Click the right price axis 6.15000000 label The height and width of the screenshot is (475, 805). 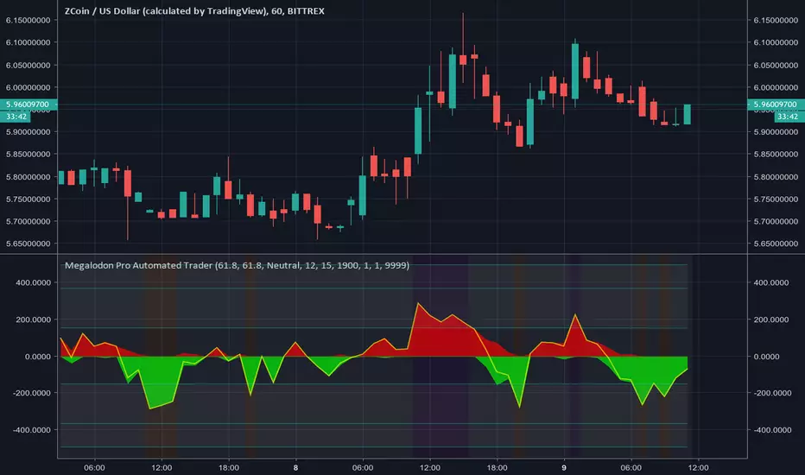[x=776, y=20]
